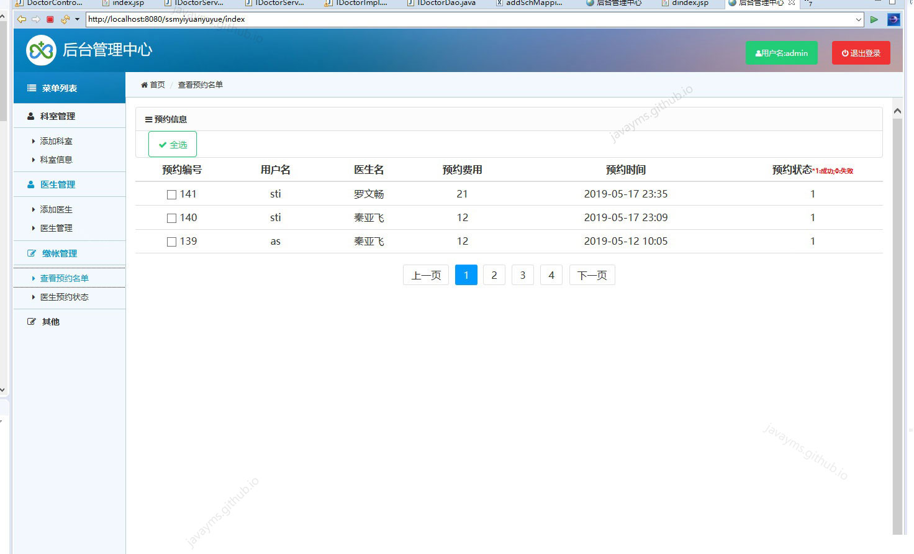
Task: Click the 下一页 next page button
Action: click(592, 275)
